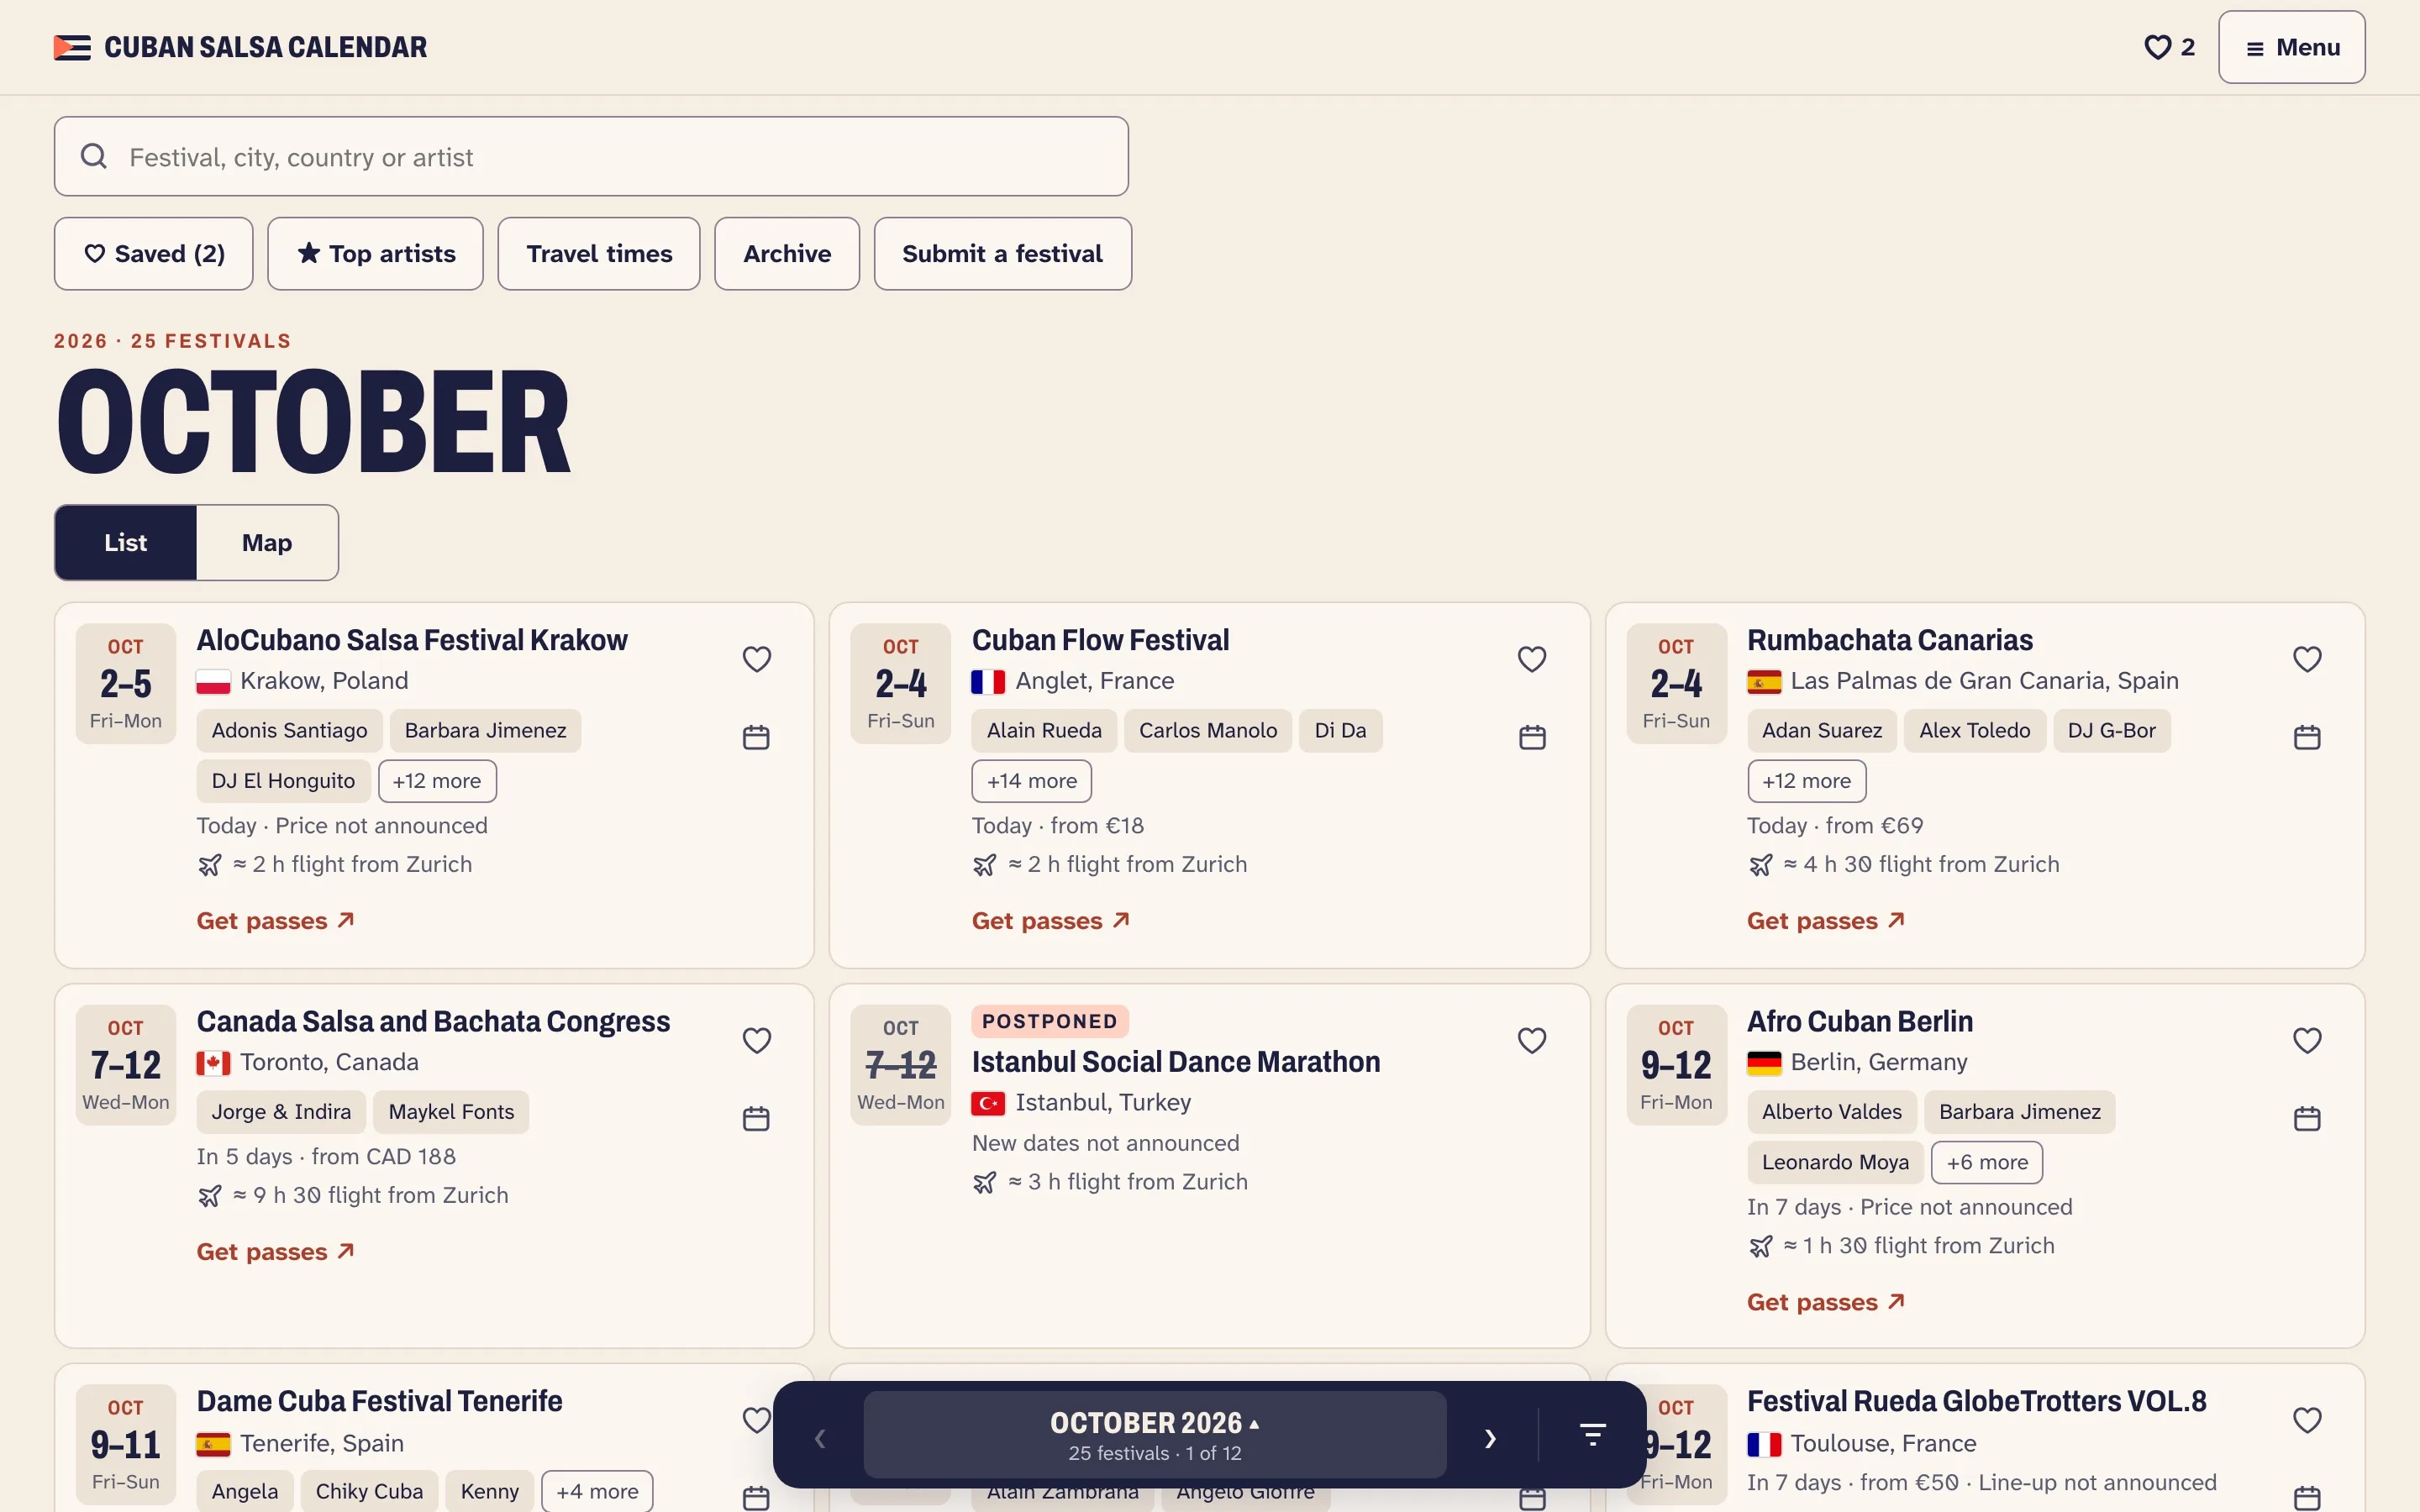Open the Archive page

tap(786, 254)
